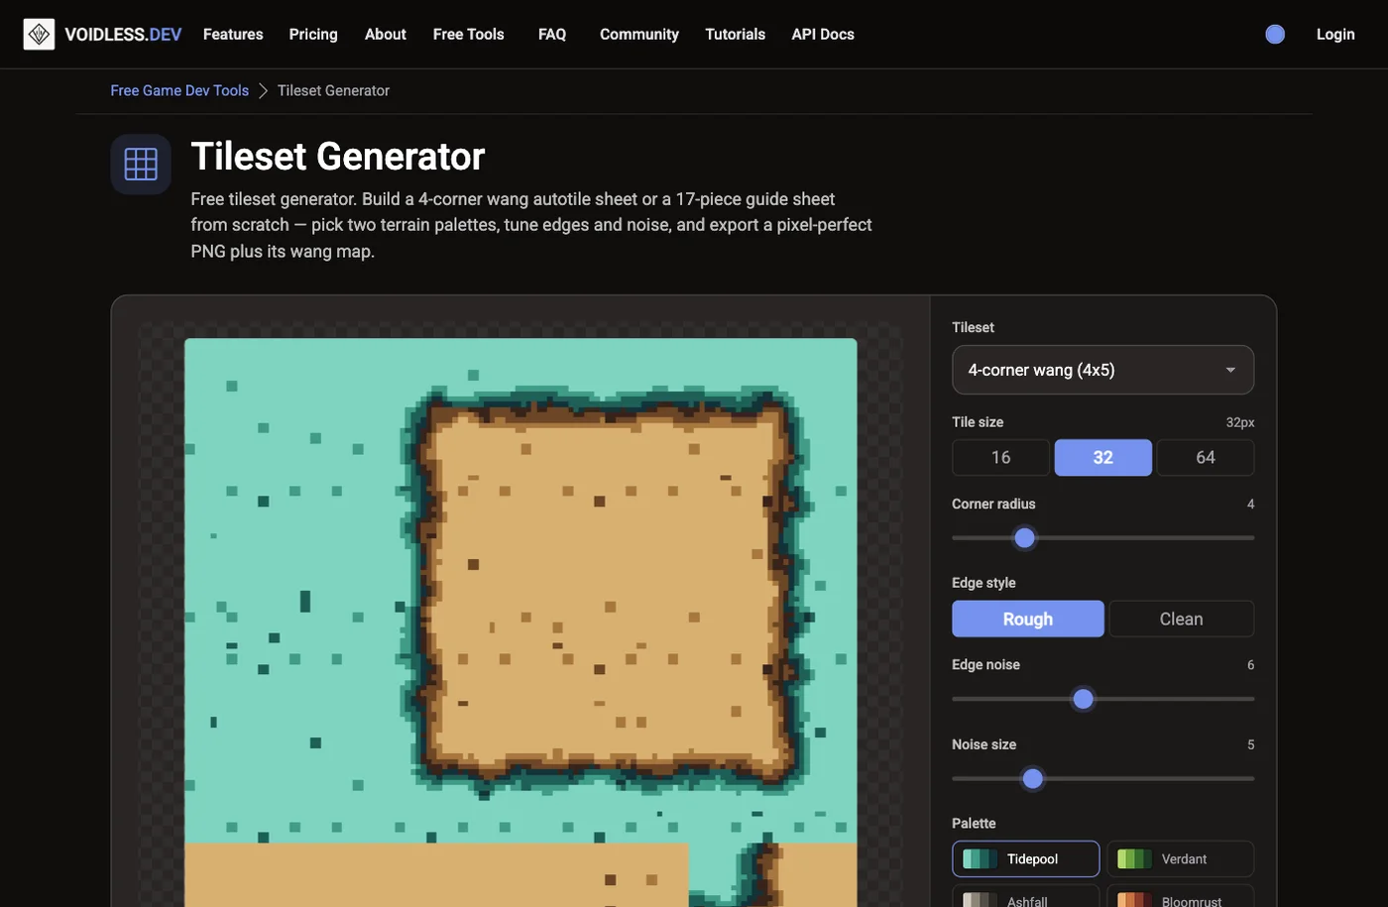Choose Rough edge style

pyautogui.click(x=1027, y=619)
